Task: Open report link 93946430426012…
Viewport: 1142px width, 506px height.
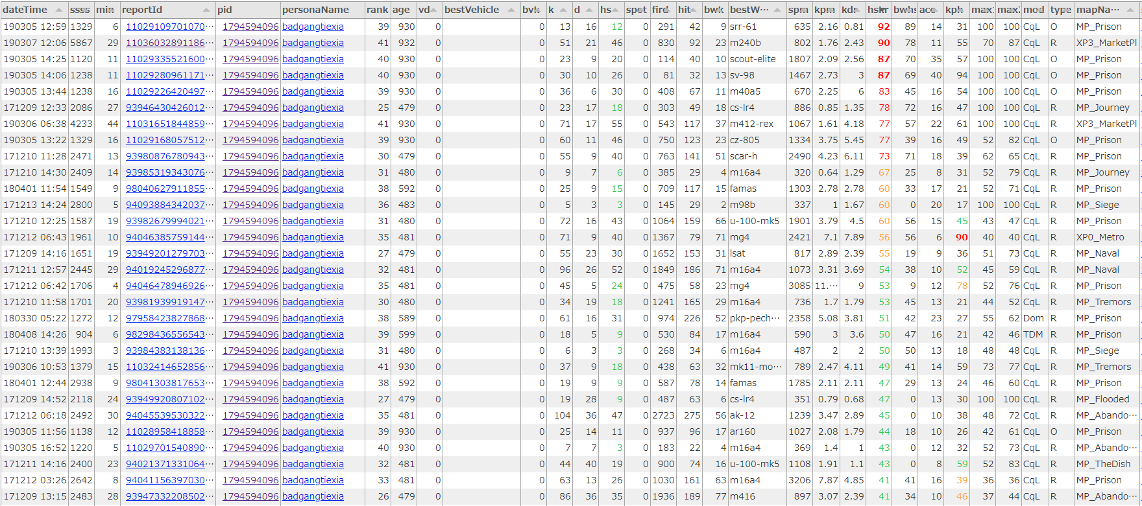Action: tap(169, 108)
